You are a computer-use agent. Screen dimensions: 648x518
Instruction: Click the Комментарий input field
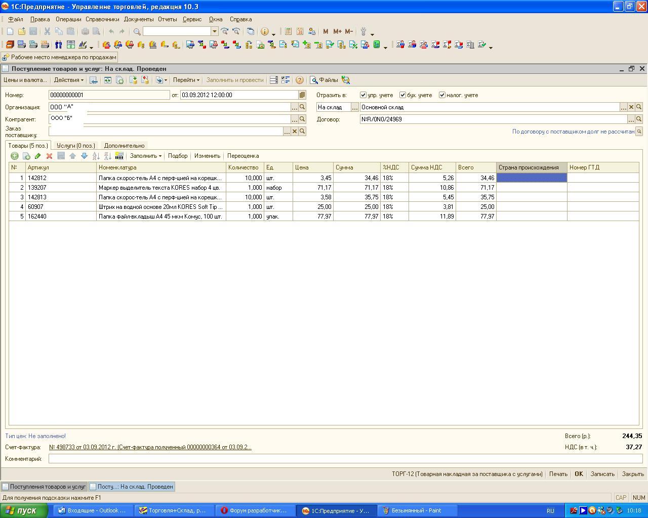[x=345, y=459]
